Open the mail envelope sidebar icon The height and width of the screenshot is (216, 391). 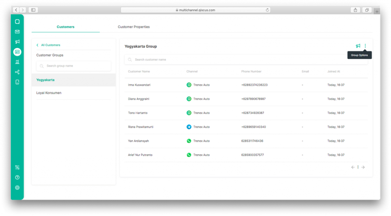point(17,32)
